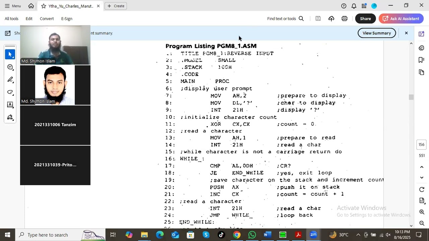Show hidden tray icons chevron
This screenshot has height=241, width=429.
[358, 235]
